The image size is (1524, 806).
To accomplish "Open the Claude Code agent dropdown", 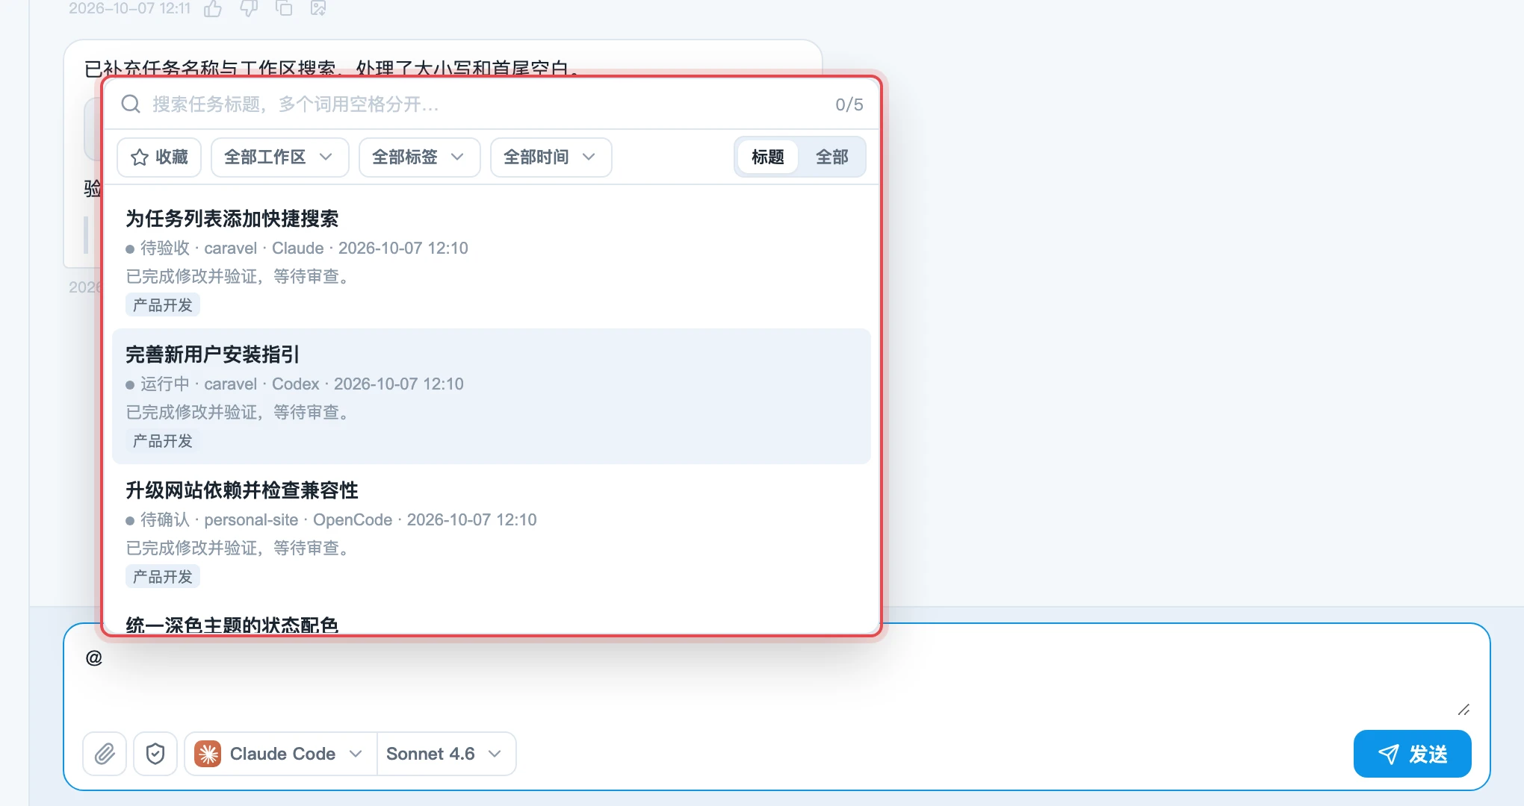I will pos(280,754).
